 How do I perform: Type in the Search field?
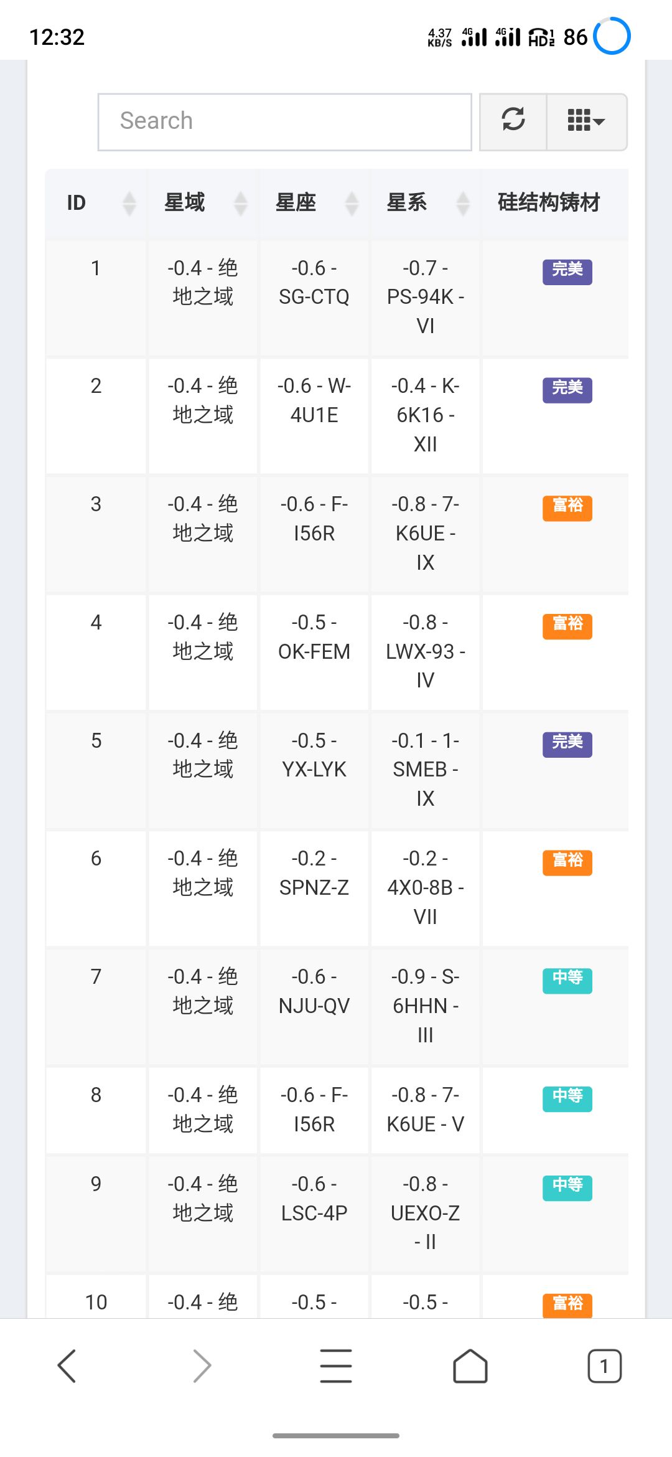point(284,121)
